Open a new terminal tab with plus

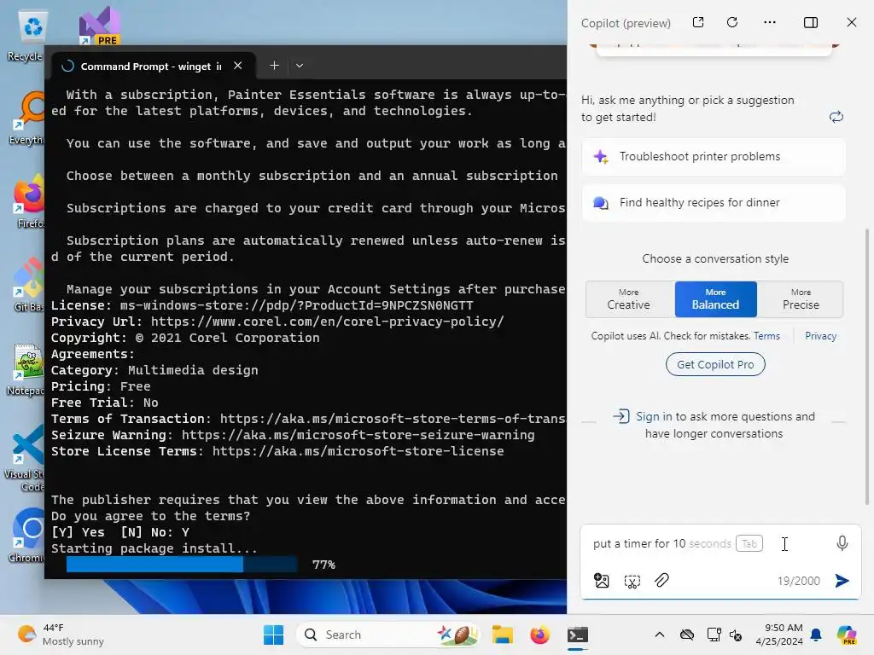pos(274,66)
